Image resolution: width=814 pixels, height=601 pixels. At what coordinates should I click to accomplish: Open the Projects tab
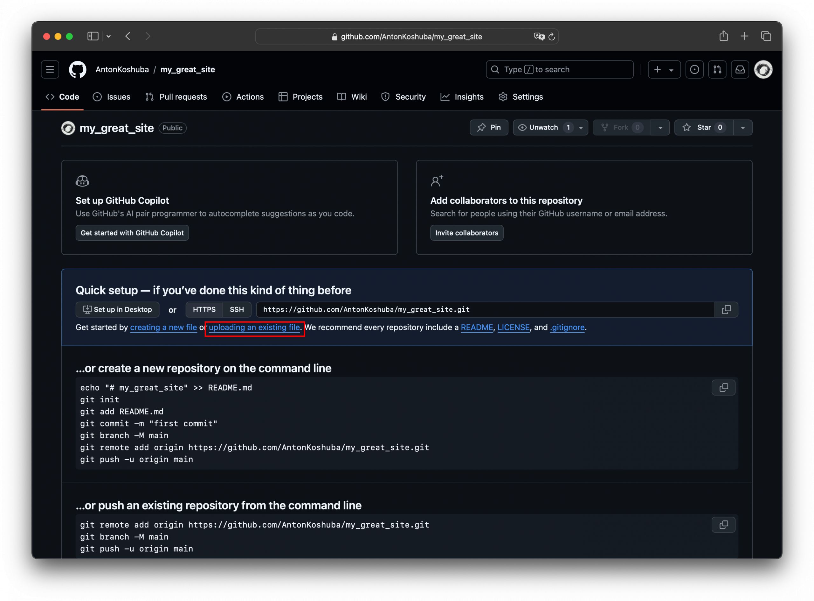300,97
